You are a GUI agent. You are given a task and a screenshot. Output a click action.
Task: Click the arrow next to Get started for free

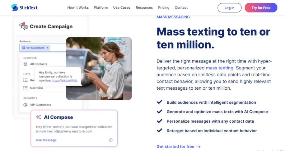point(198,147)
